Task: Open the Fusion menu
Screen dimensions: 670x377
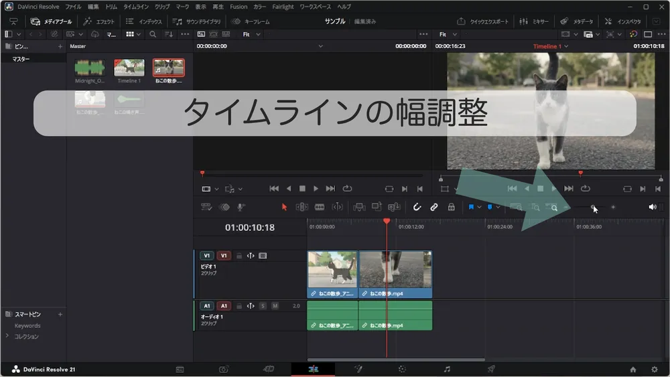Action: [x=239, y=7]
